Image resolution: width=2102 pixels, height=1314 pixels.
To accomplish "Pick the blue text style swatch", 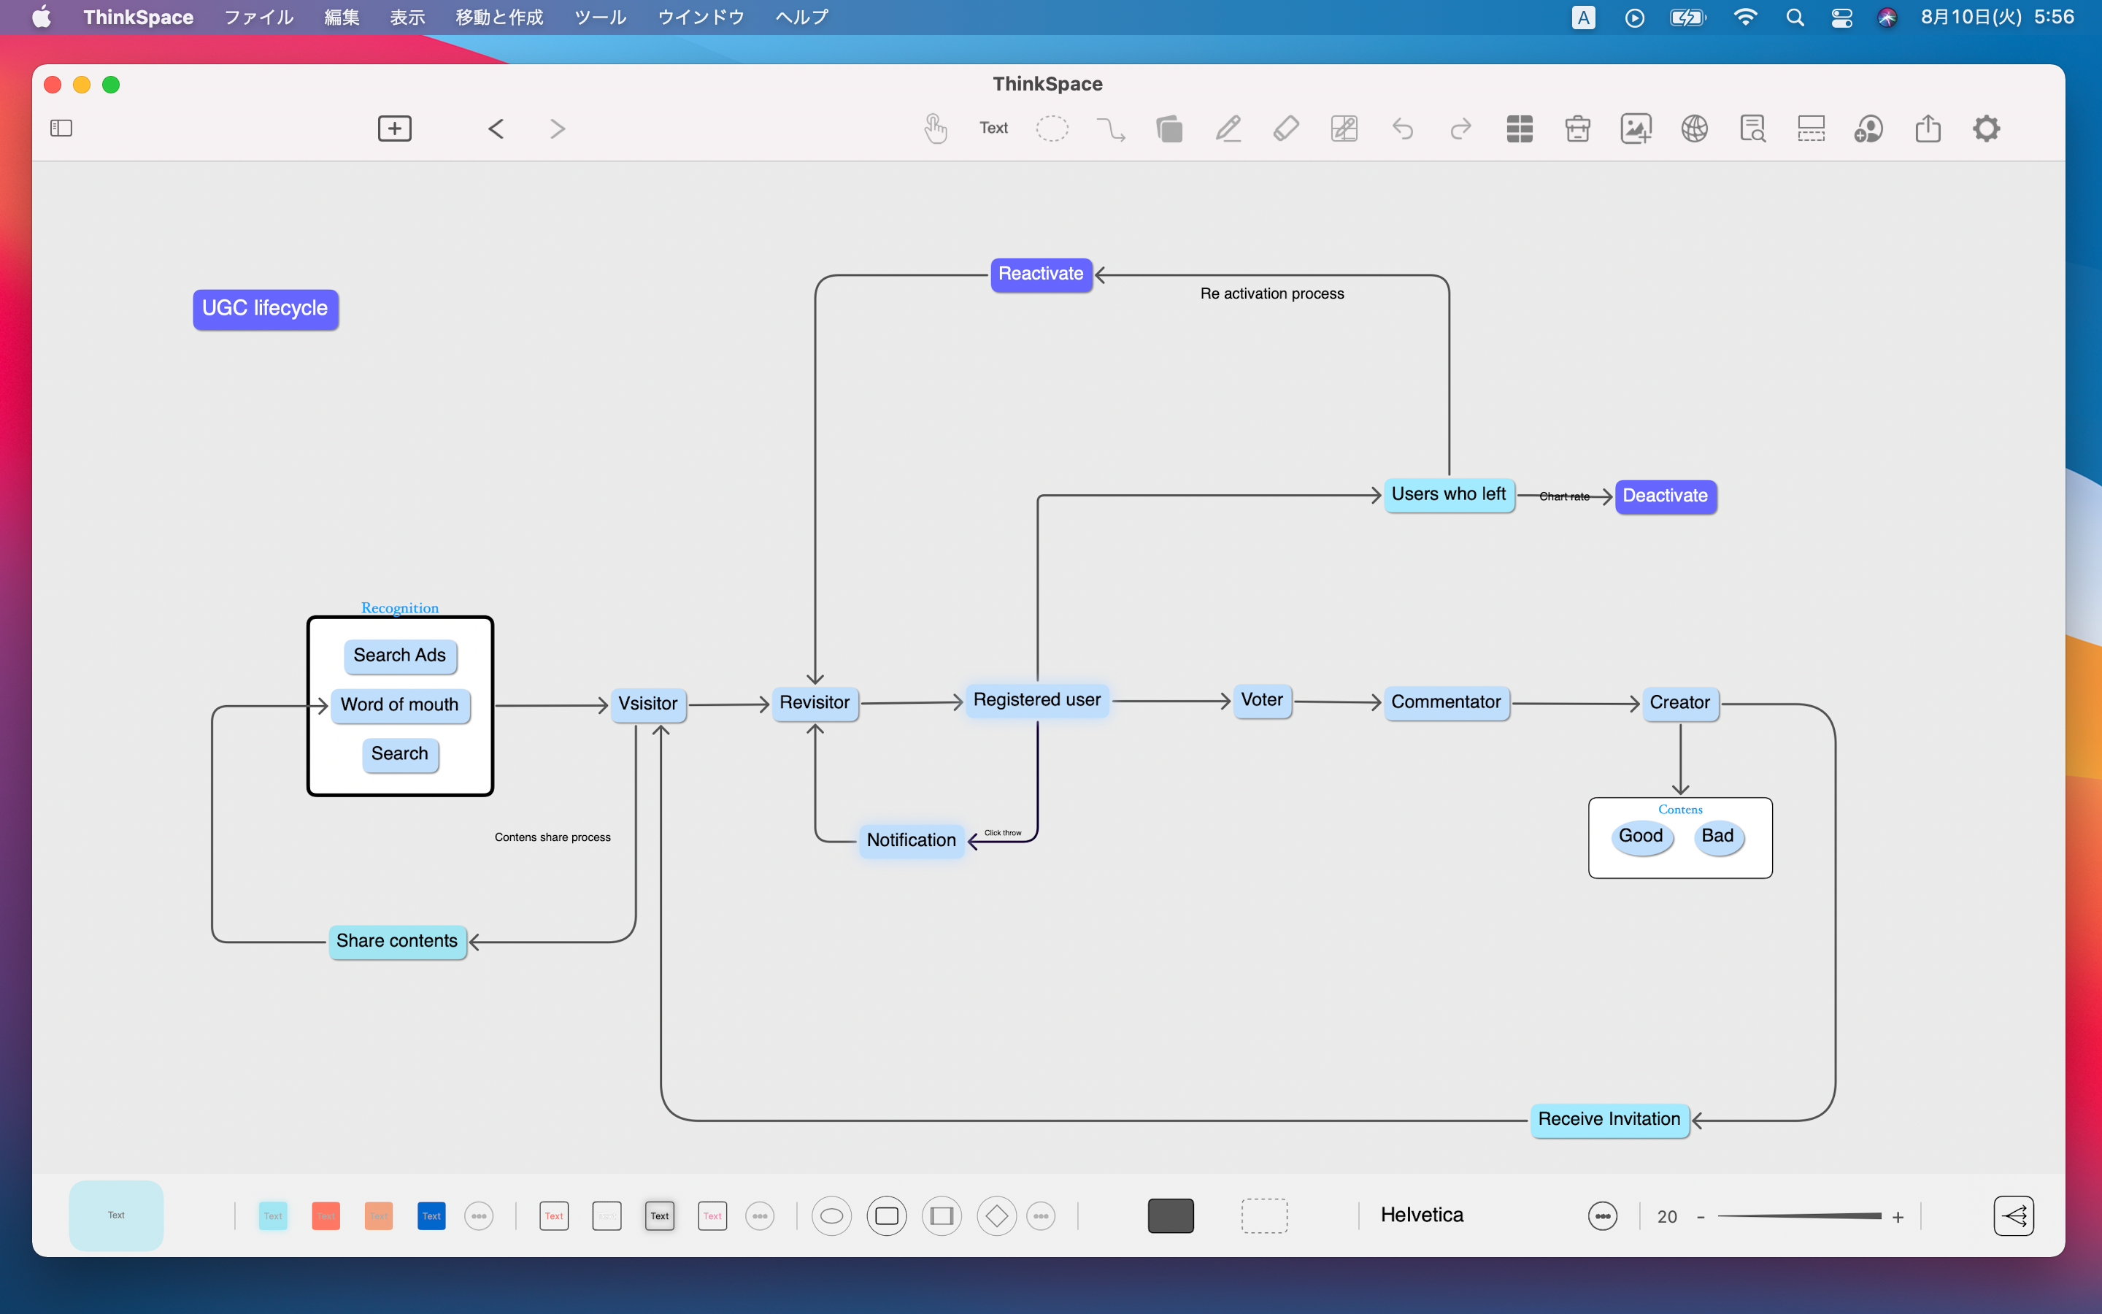I will 431,1215.
